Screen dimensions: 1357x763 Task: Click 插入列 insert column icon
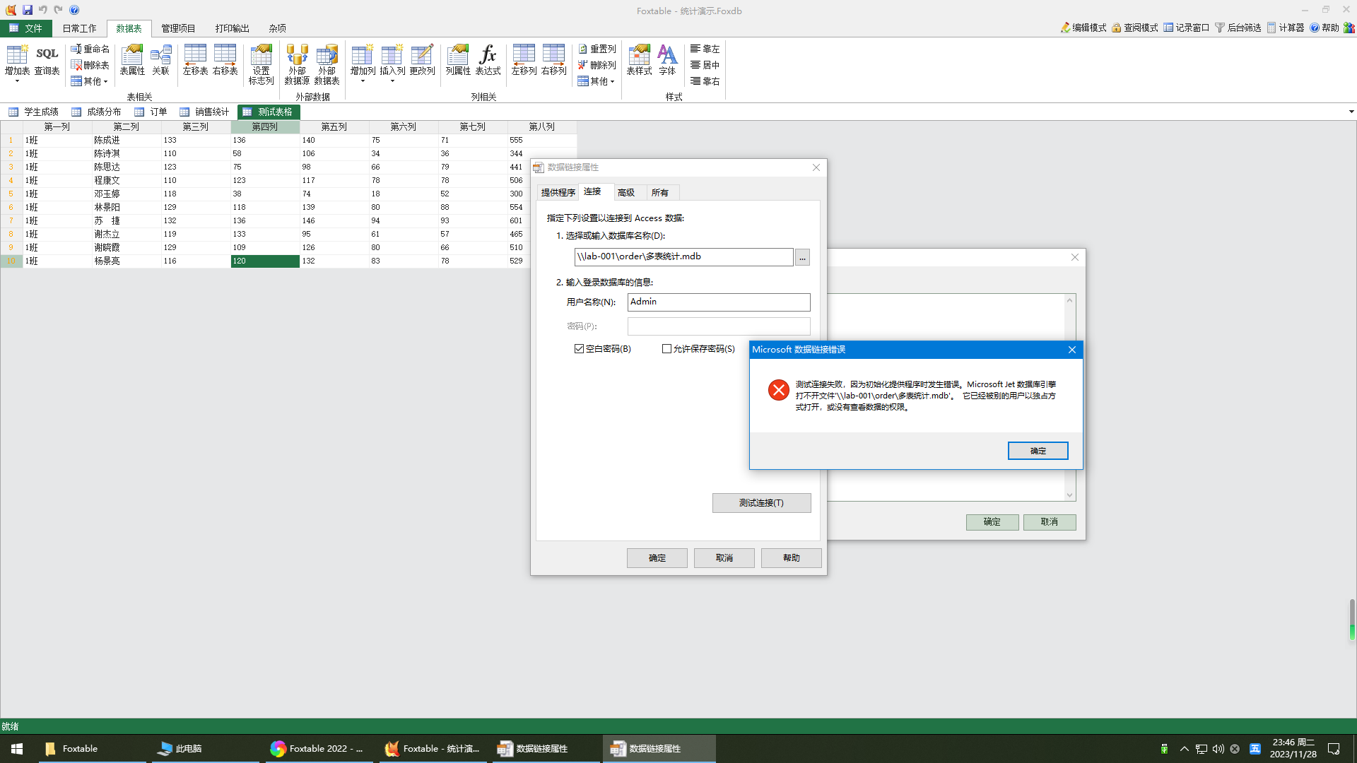tap(392, 59)
